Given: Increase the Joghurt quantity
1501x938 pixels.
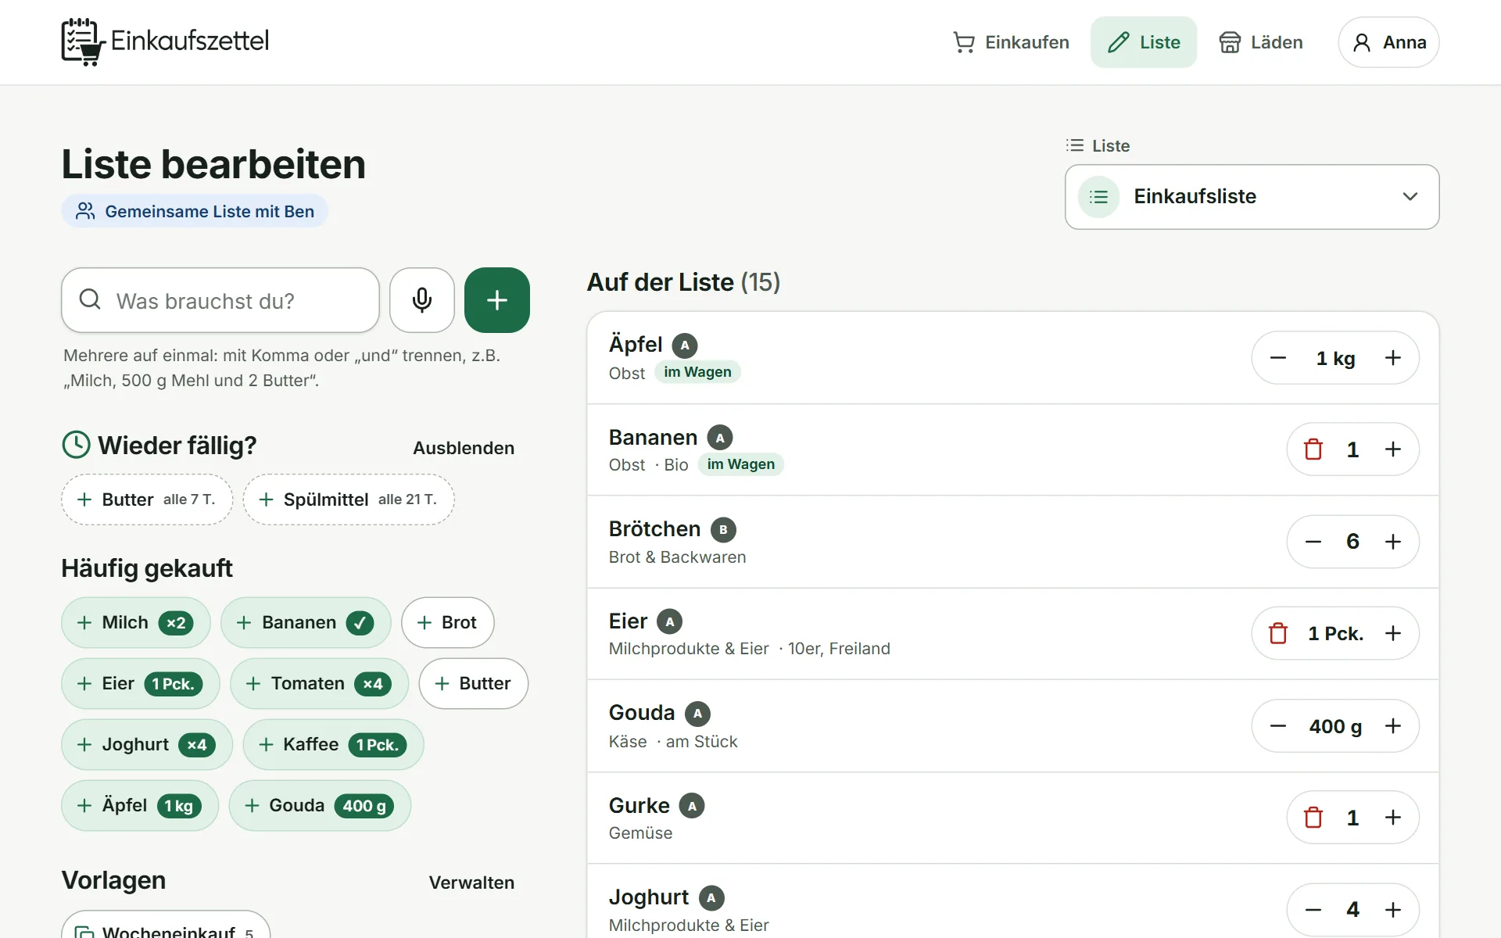Looking at the screenshot, I should (1393, 910).
